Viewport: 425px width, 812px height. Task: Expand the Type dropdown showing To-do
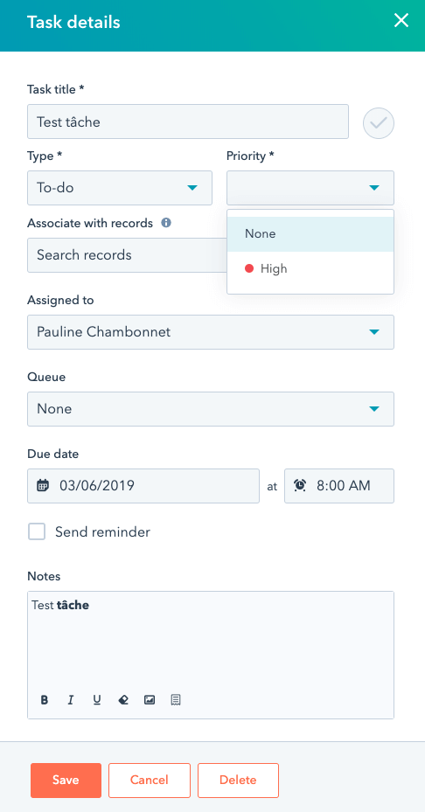[x=120, y=187]
